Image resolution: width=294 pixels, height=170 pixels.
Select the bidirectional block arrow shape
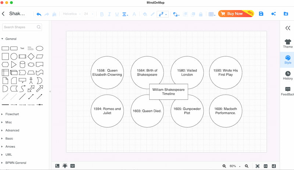[31, 88]
